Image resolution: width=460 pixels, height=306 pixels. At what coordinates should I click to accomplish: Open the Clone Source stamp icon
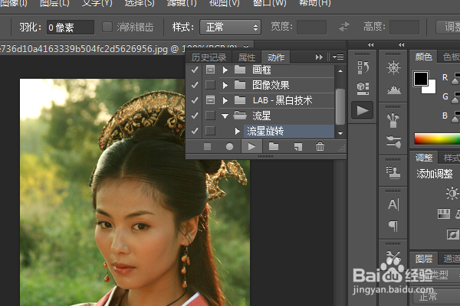(x=393, y=172)
